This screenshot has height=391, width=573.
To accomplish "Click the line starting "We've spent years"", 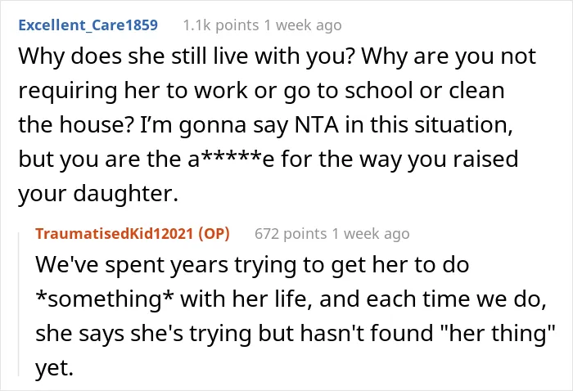I will tap(252, 265).
